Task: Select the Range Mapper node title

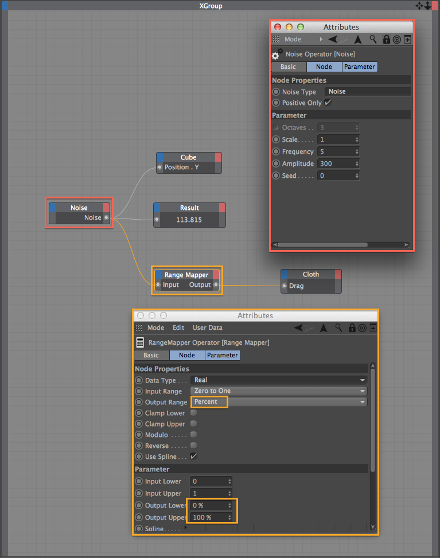Action: pos(186,275)
